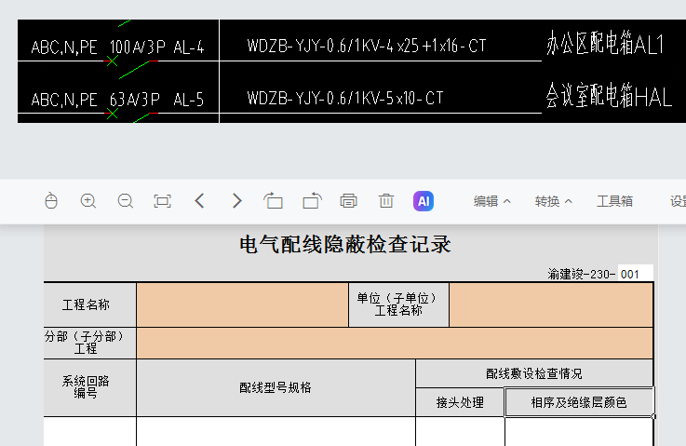Screen dimensions: 686x446
Task: Go to the previous image arrow
Action: tap(199, 201)
